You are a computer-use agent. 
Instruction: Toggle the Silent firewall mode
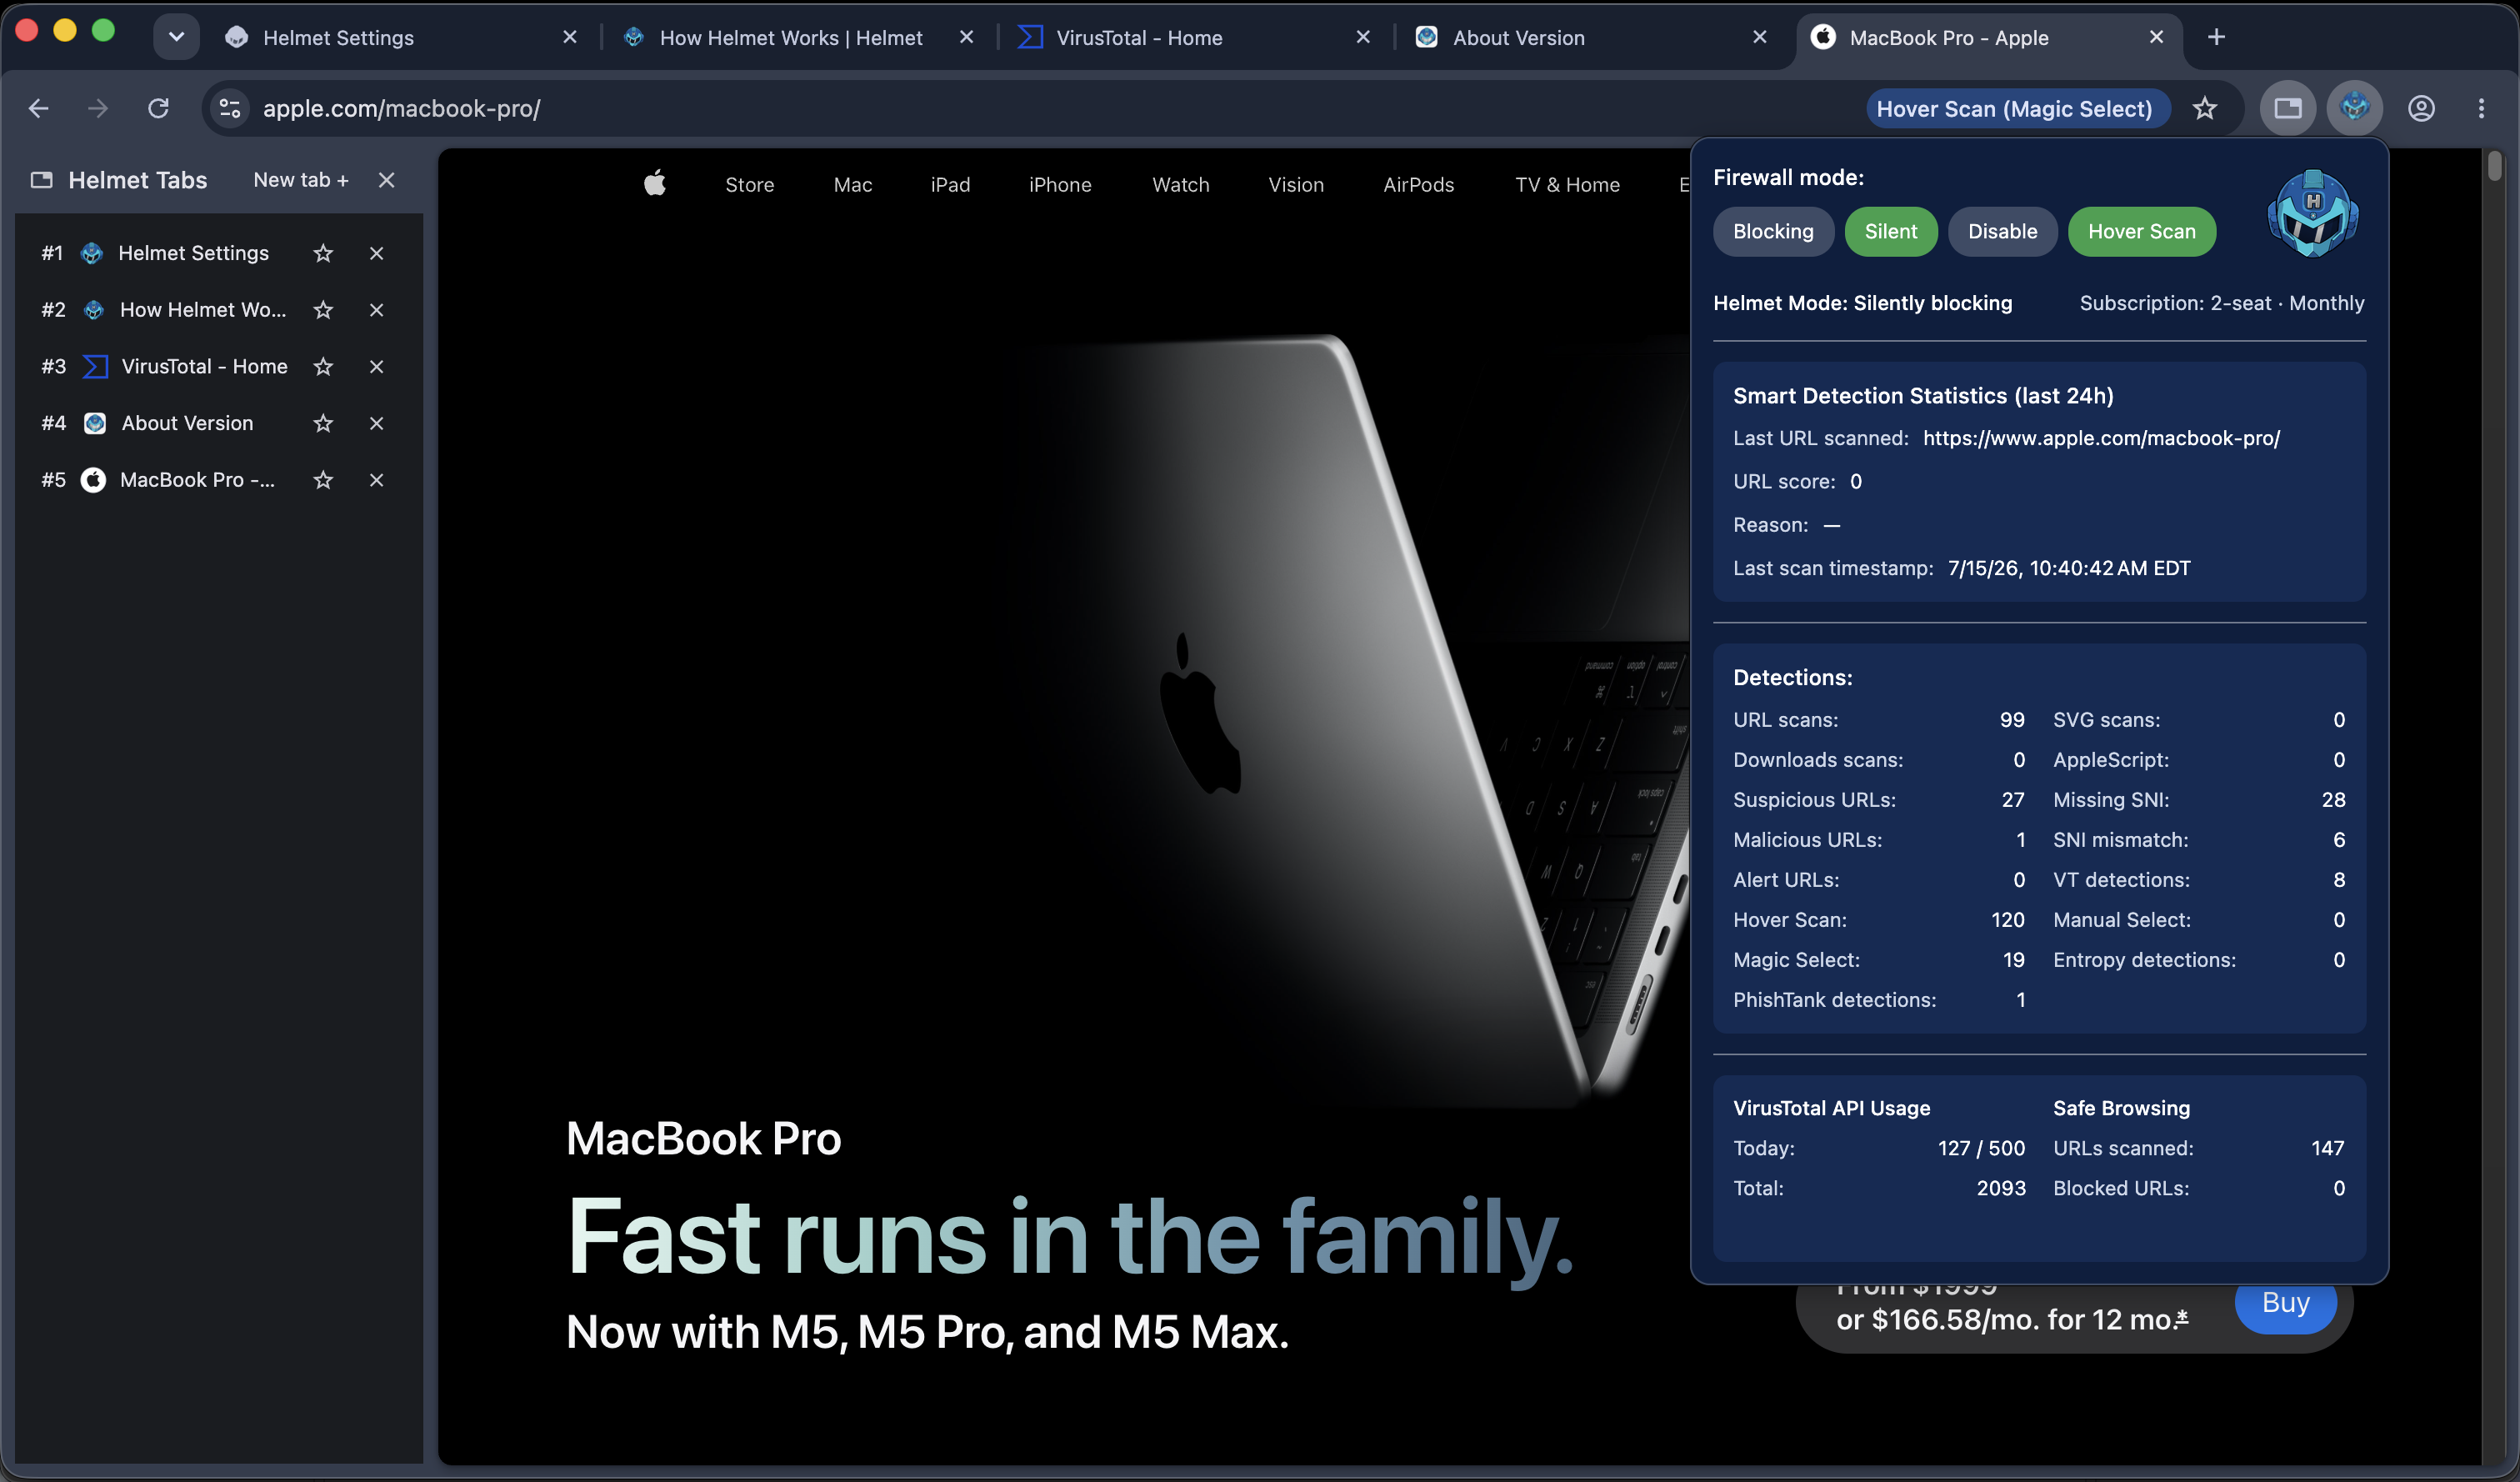pos(1891,232)
